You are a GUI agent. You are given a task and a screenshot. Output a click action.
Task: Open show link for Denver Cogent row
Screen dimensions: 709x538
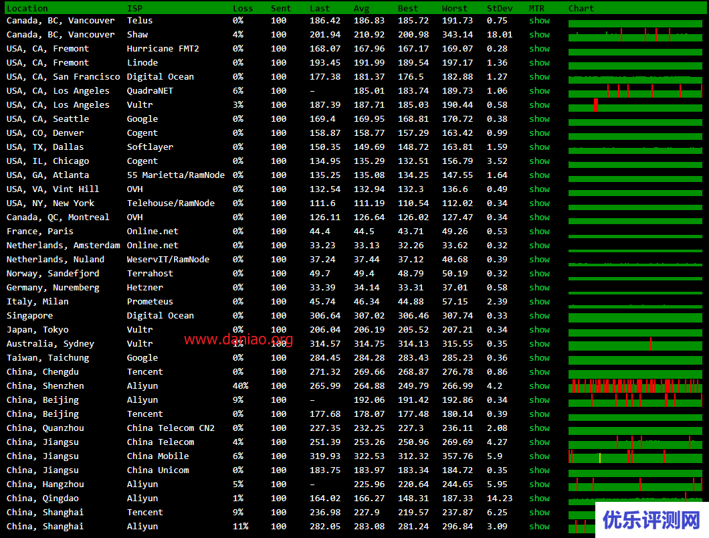tap(539, 132)
